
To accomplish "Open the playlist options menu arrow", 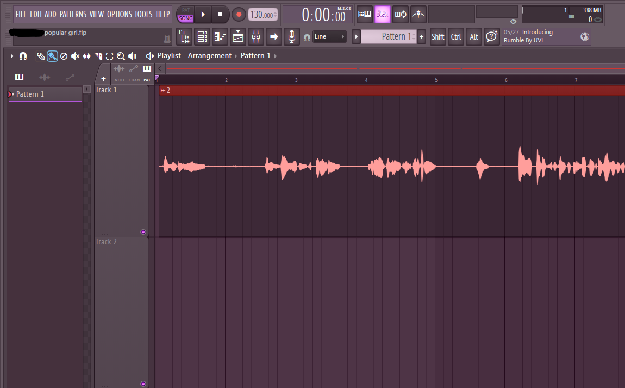I will (11, 56).
